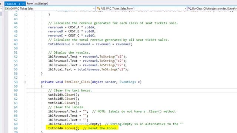The height and width of the screenshot is (133, 237).
Task: Place cursor in 'revenueB = COST_B * soldB;' line
Action: [x=72, y=31]
